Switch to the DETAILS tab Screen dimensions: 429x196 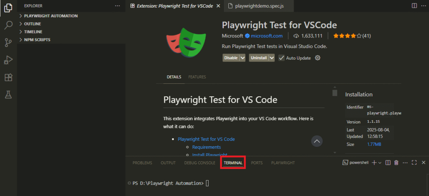174,77
